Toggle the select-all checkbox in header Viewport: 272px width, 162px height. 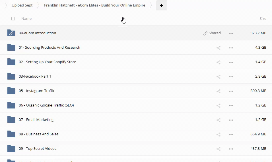(13, 19)
